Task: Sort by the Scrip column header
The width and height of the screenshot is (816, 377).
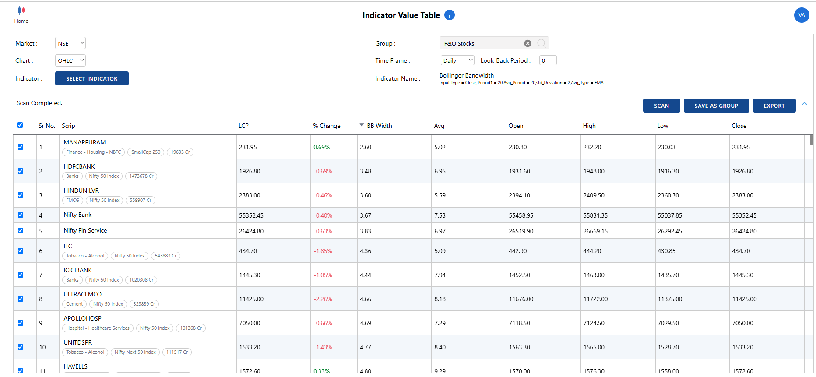Action: pos(69,126)
